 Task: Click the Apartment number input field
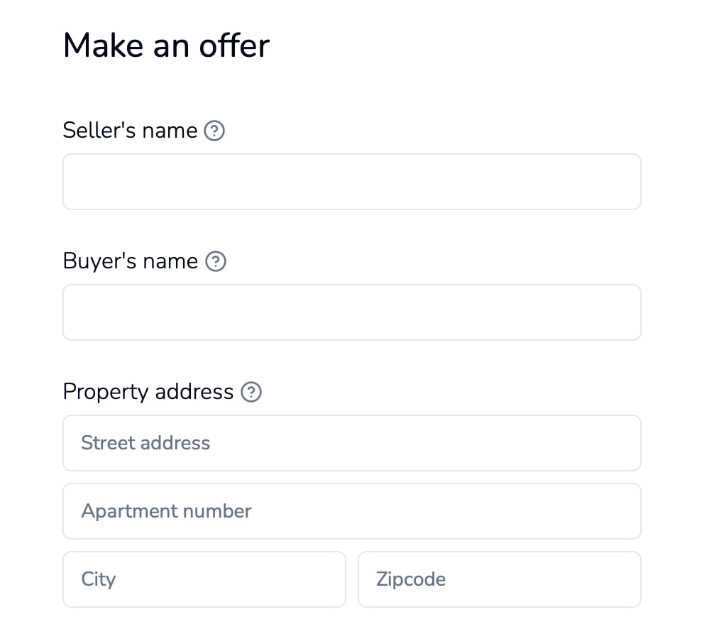click(352, 511)
